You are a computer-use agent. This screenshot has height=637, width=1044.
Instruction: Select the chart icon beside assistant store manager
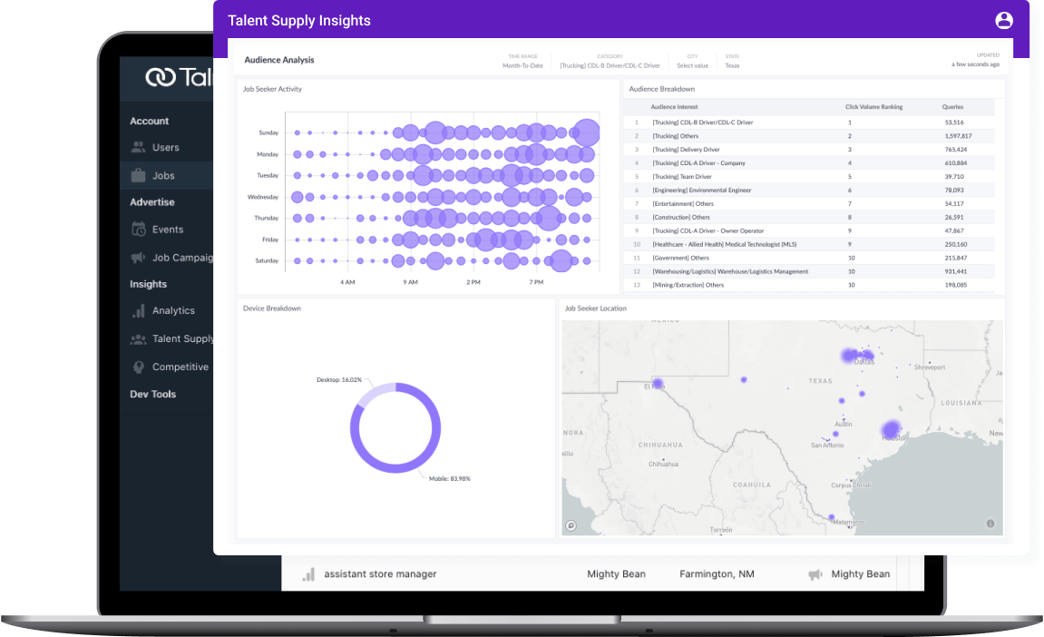[309, 573]
